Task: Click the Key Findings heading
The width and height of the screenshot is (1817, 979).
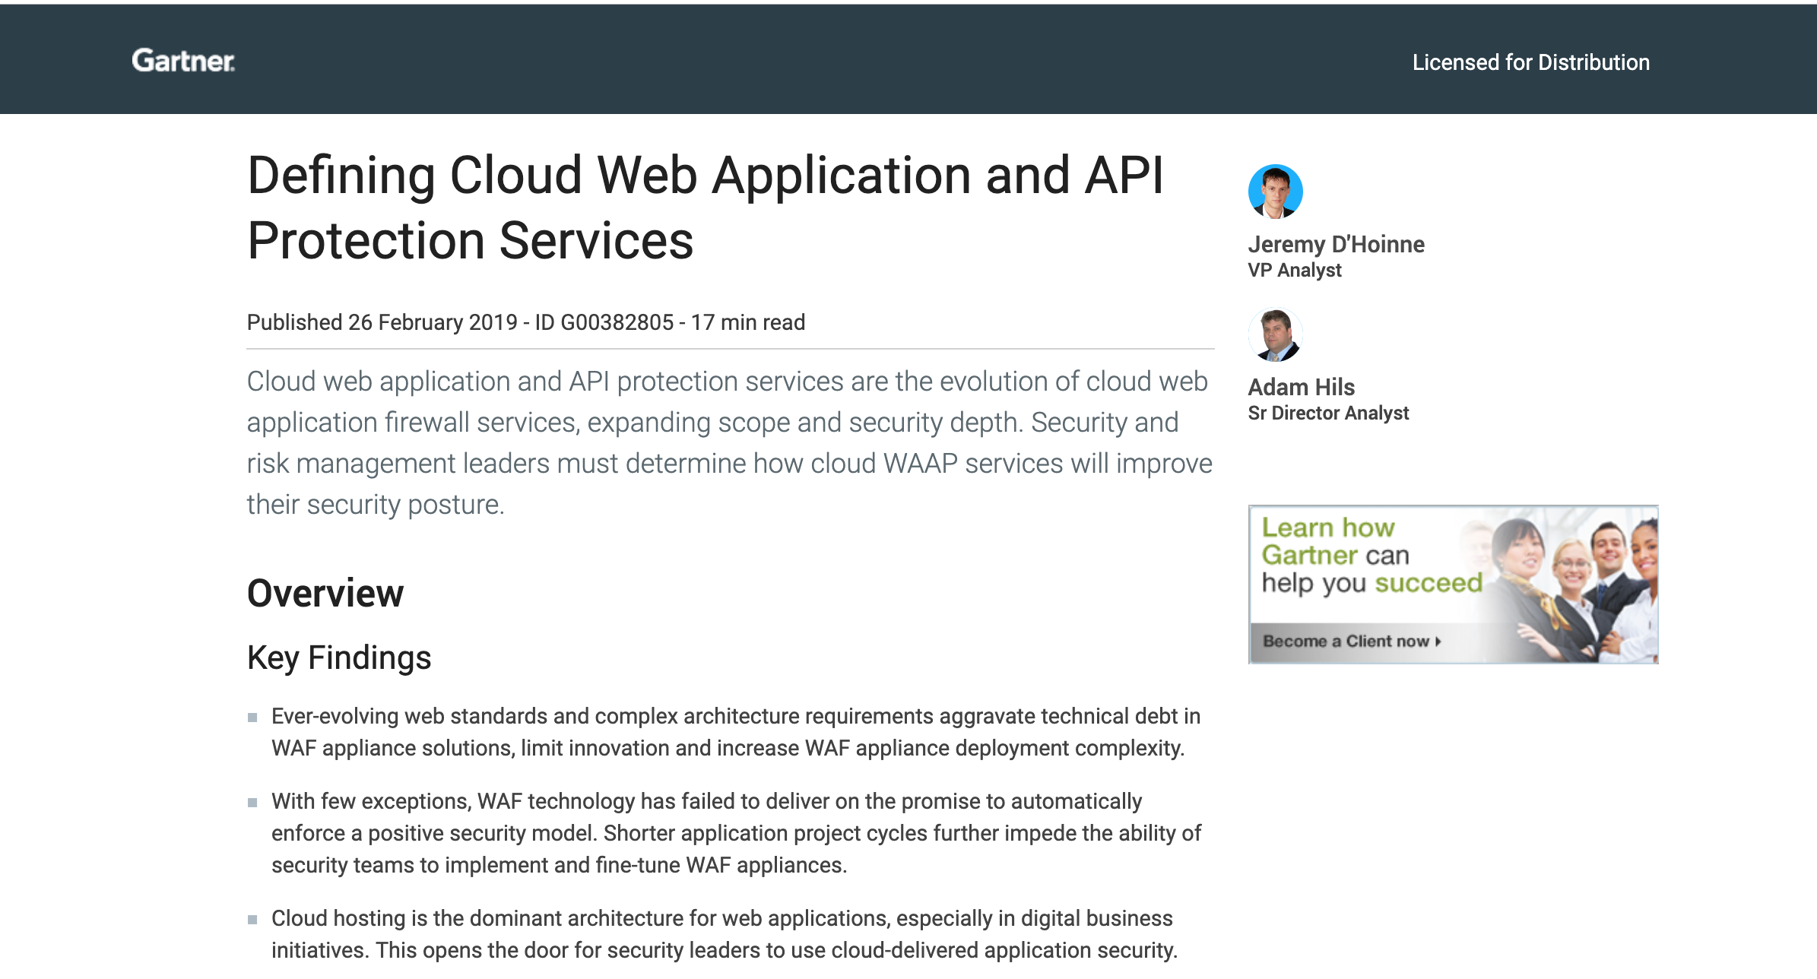Action: click(x=339, y=657)
